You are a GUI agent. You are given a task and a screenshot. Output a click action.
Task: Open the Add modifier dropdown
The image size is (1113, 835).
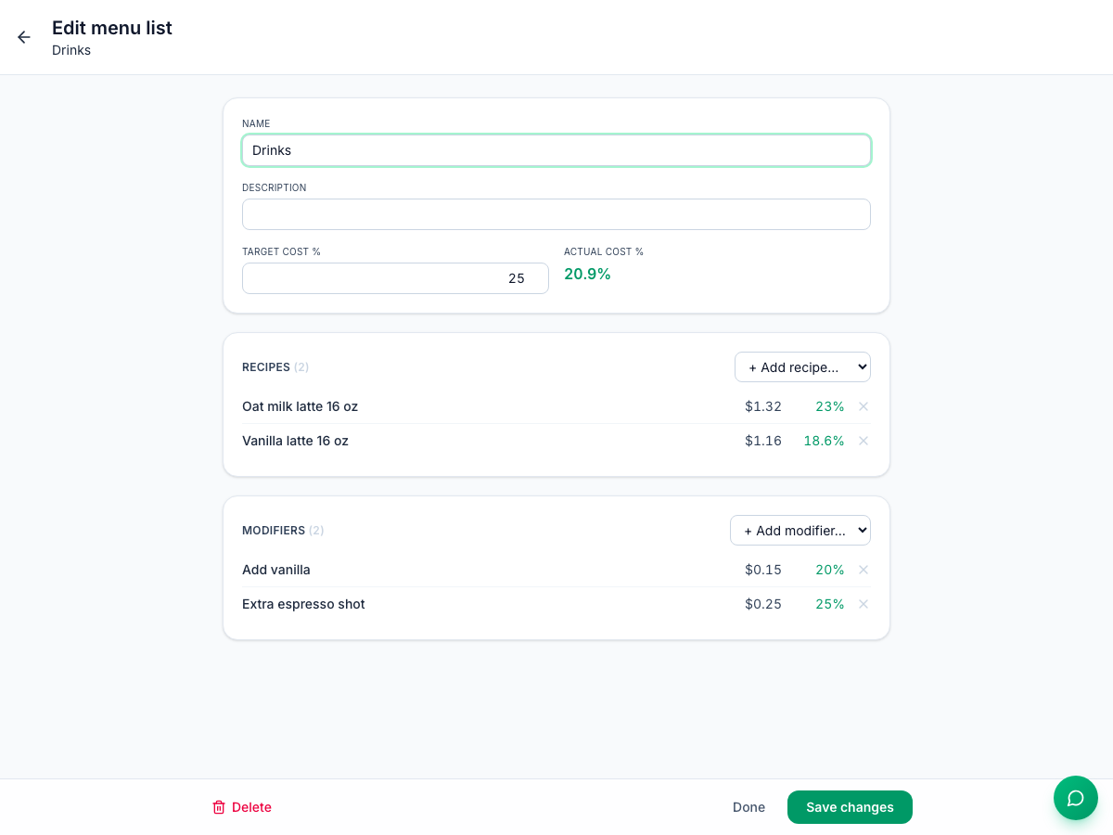click(x=800, y=531)
